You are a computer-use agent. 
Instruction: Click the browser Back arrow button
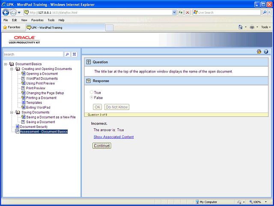point(6,12)
